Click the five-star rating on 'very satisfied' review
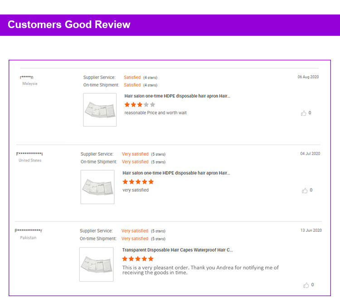This screenshot has width=340, height=307. (x=138, y=182)
